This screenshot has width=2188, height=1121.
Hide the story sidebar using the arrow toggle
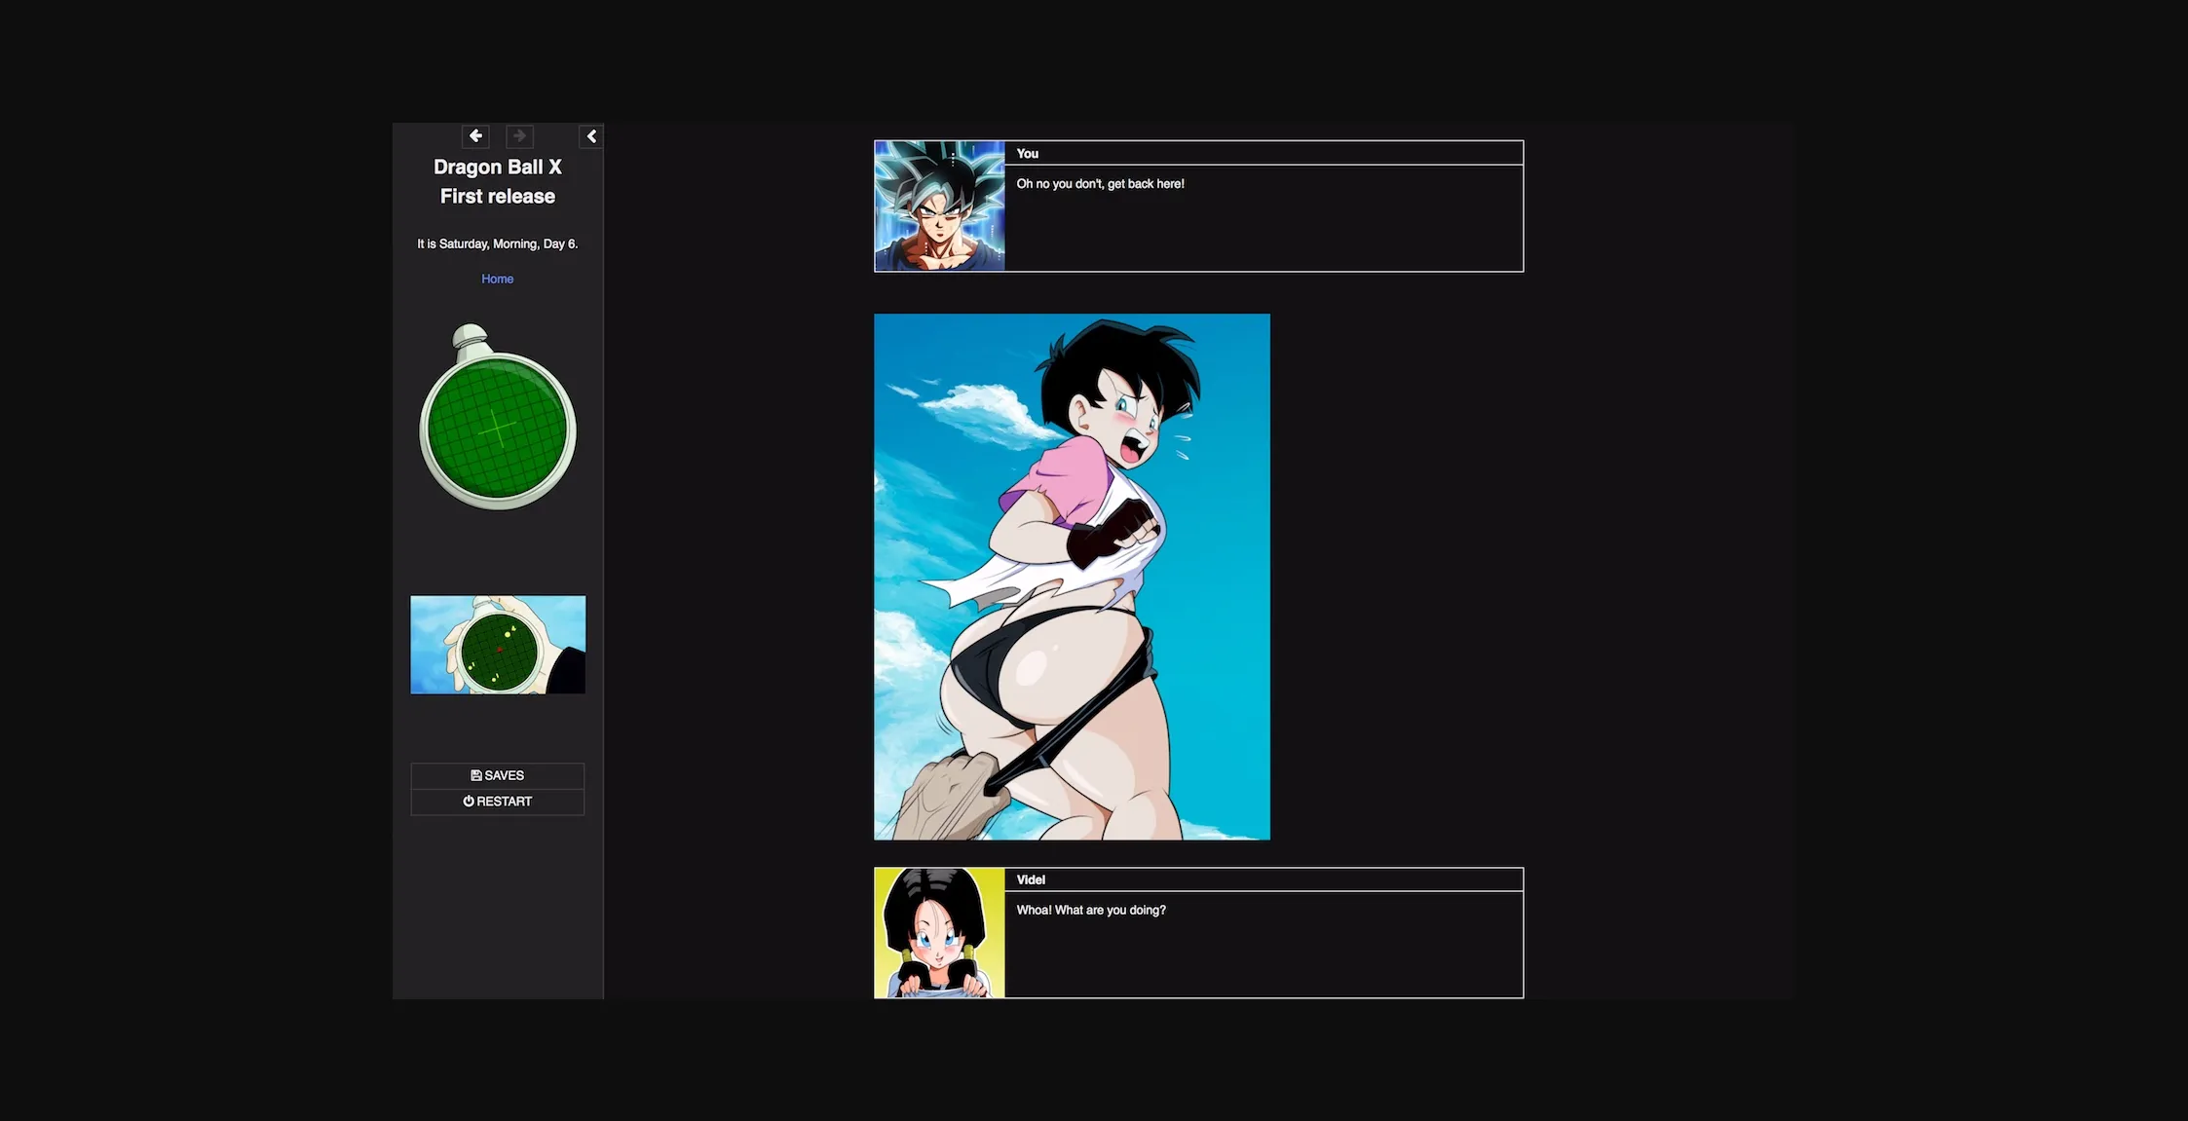point(591,136)
